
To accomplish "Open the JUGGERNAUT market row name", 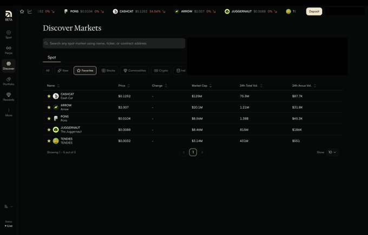I will pyautogui.click(x=71, y=130).
